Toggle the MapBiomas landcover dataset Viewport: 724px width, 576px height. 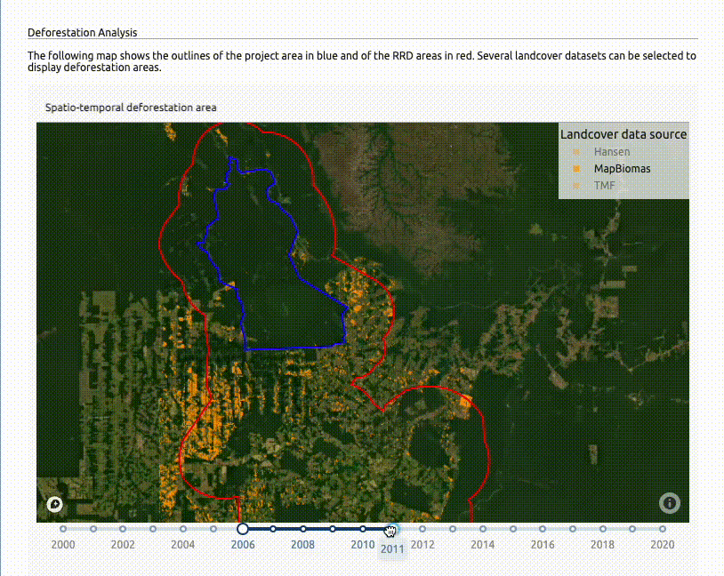(622, 169)
